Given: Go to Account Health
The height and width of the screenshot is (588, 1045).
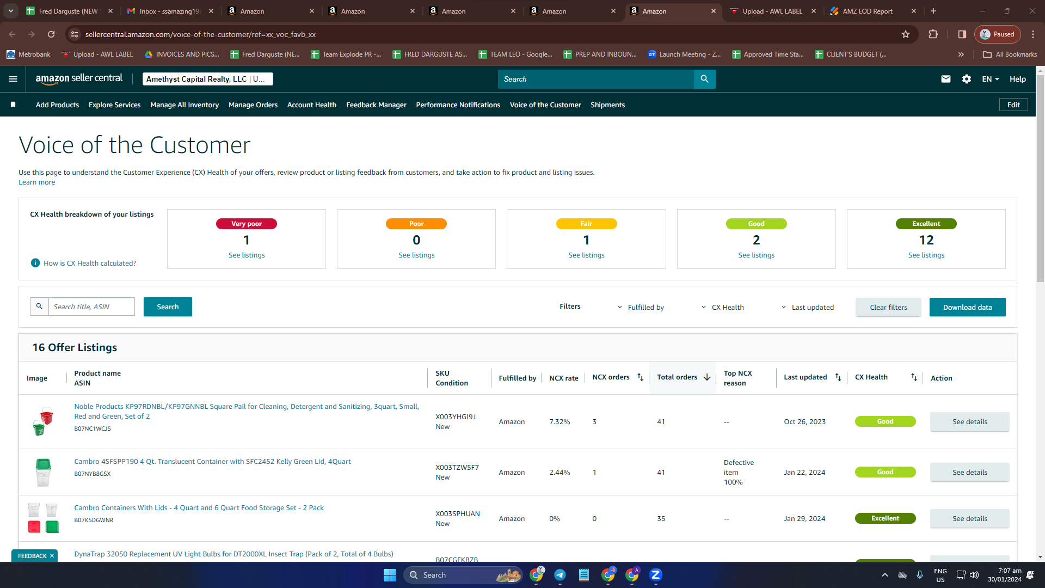Looking at the screenshot, I should coord(312,105).
